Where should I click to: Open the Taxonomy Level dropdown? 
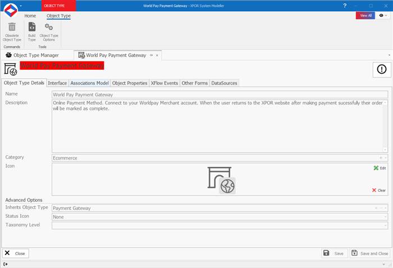386,225
